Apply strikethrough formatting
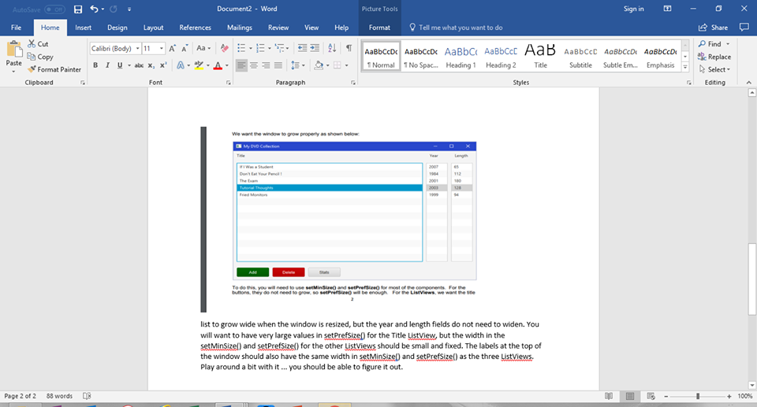The width and height of the screenshot is (757, 407). (139, 65)
